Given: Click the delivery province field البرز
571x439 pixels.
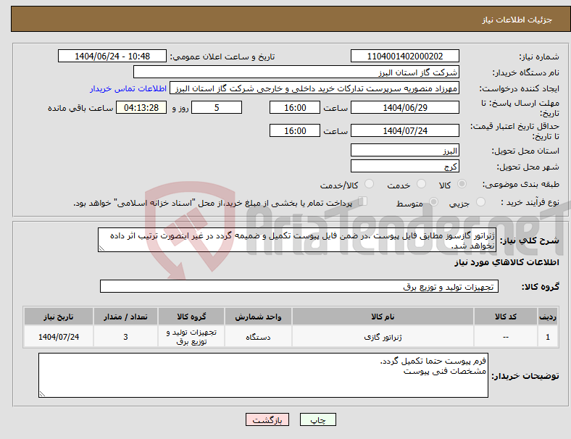Looking at the screenshot, I should pyautogui.click(x=405, y=150).
